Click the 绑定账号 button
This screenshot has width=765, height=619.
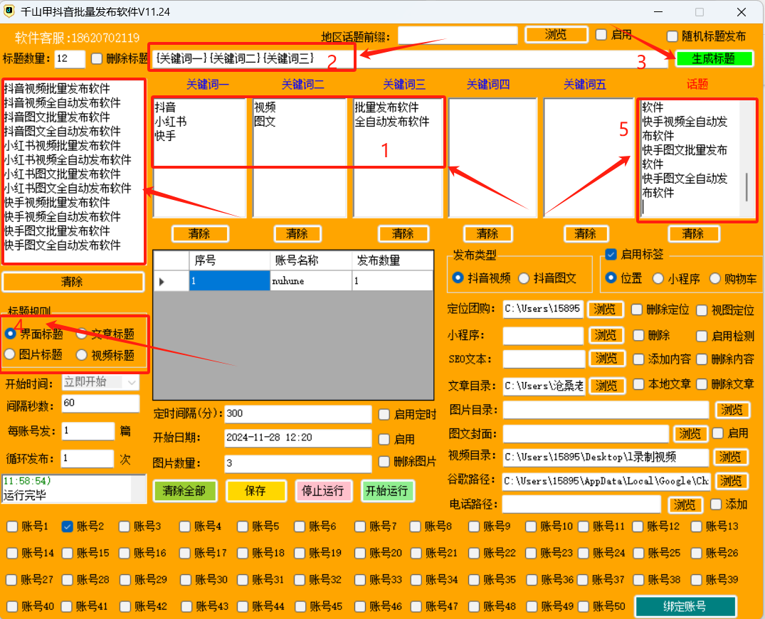point(685,606)
